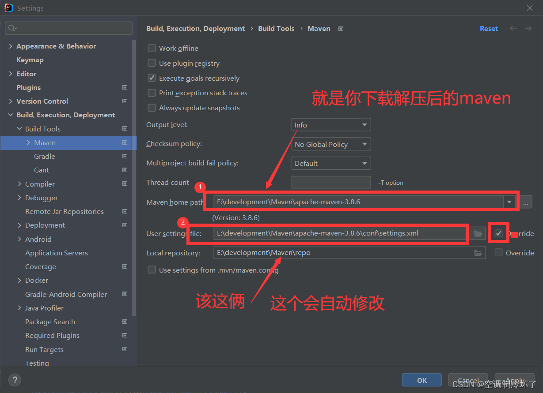Open the Coverage settings page
Image resolution: width=543 pixels, height=393 pixels.
pyautogui.click(x=41, y=266)
